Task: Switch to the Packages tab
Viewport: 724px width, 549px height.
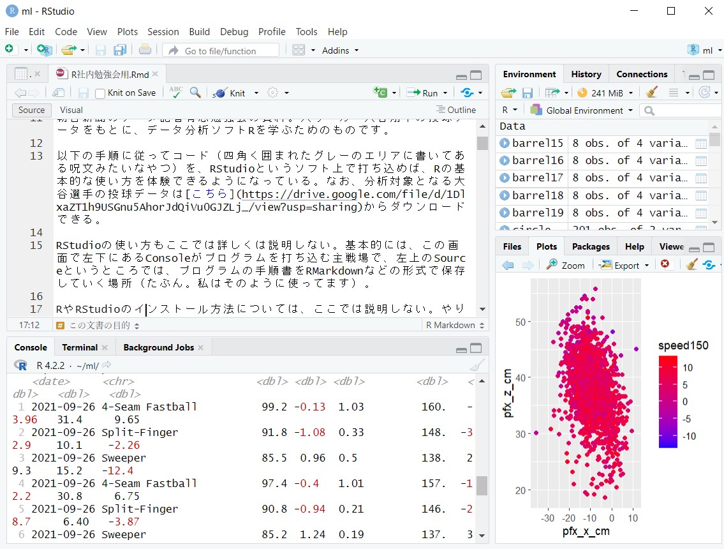Action: tap(591, 247)
